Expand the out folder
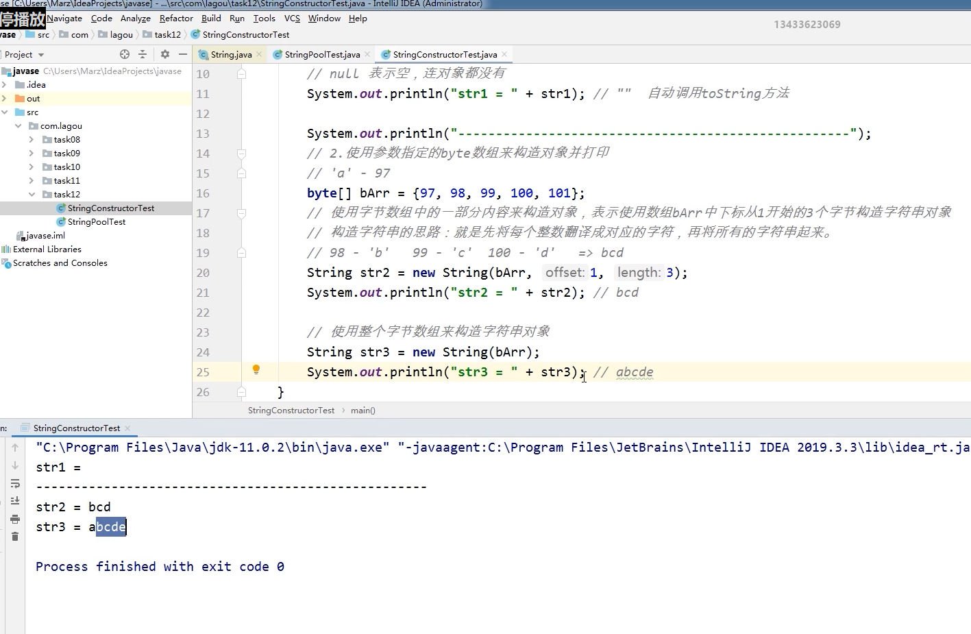This screenshot has width=971, height=634. (x=5, y=99)
